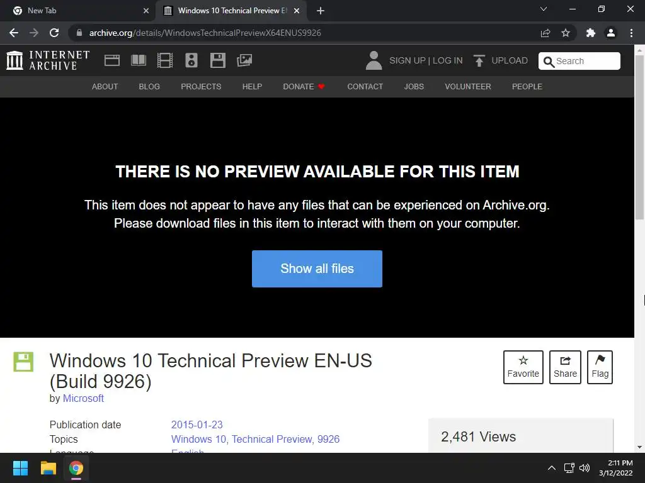This screenshot has width=645, height=483.
Task: Click the upload arrow icon
Action: point(479,60)
